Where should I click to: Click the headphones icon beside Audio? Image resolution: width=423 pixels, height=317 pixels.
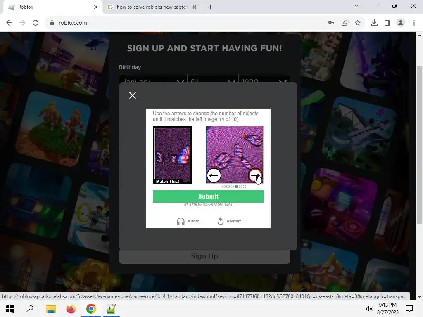(181, 221)
